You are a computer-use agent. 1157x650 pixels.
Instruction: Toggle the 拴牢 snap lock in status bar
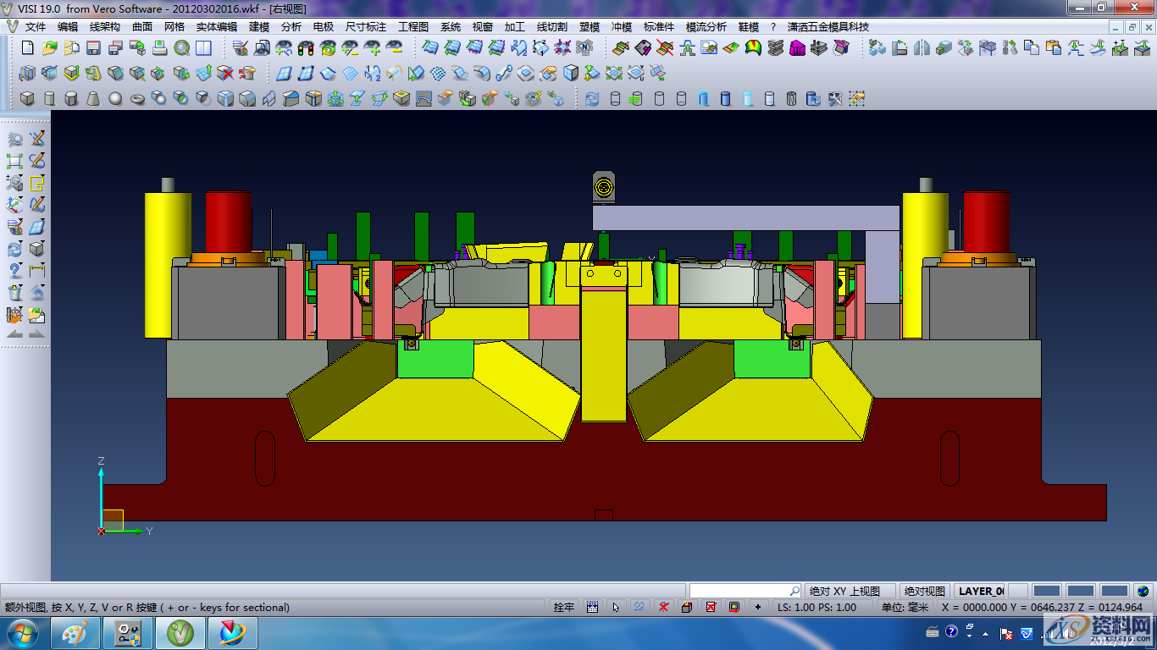click(564, 607)
